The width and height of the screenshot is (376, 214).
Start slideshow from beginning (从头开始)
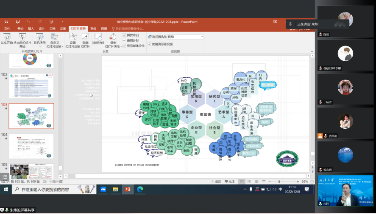tap(6, 39)
